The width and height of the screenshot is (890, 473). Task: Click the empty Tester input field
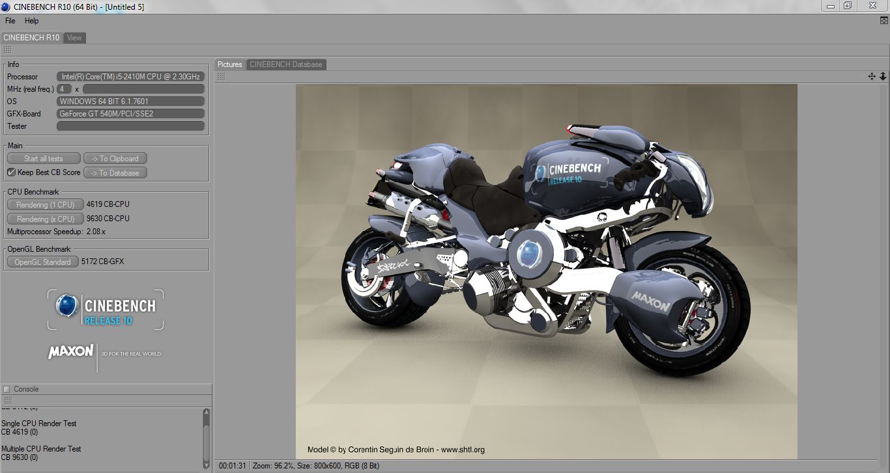coord(131,126)
